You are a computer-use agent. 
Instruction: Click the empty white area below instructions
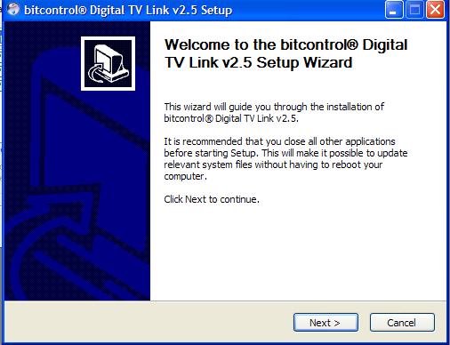(x=296, y=252)
